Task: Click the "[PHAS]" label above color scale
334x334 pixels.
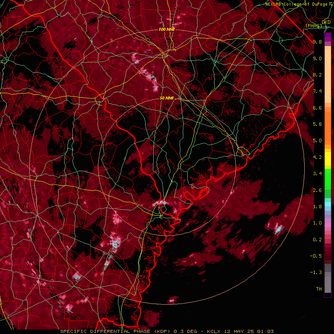Action: click(x=314, y=26)
